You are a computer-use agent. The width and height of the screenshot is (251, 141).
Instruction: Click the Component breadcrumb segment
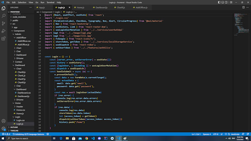point(47,12)
